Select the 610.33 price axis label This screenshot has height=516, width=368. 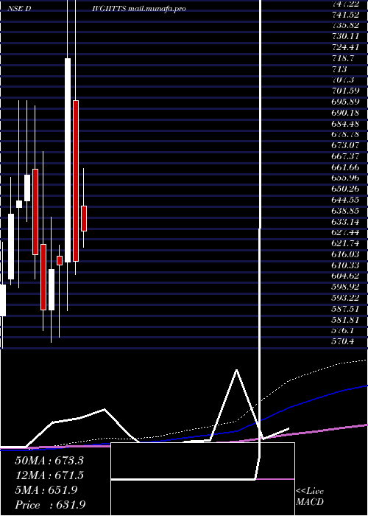coord(345,265)
